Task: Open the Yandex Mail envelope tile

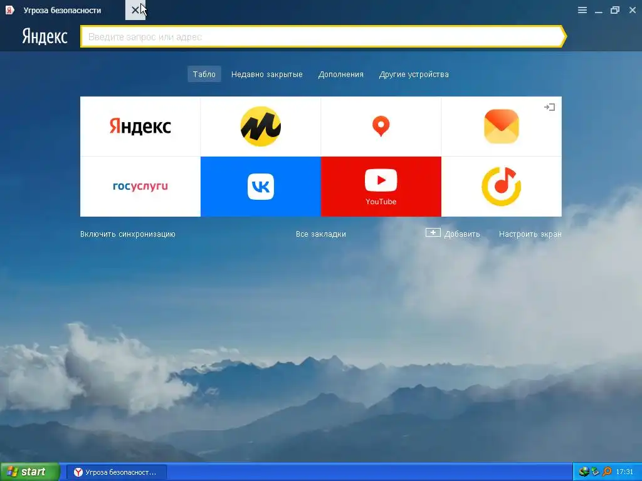Action: point(501,127)
